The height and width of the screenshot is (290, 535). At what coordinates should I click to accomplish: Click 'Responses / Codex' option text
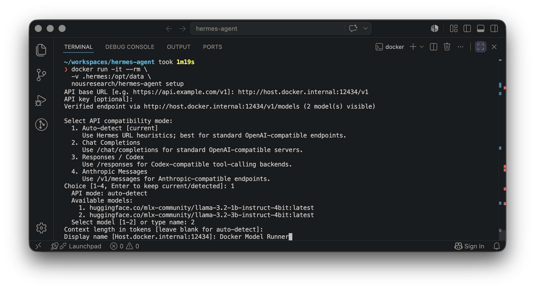[x=113, y=157]
